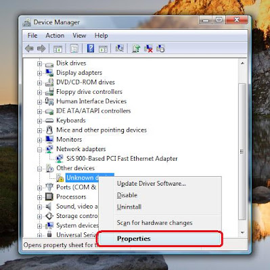
Task: Expand the Floppy drive controllers node
Action: click(39, 92)
